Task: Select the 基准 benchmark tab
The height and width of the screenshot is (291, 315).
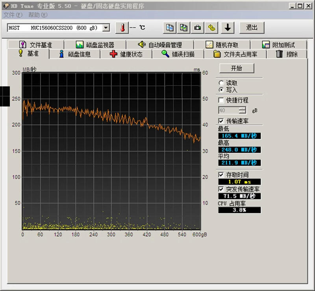Action: [28, 54]
